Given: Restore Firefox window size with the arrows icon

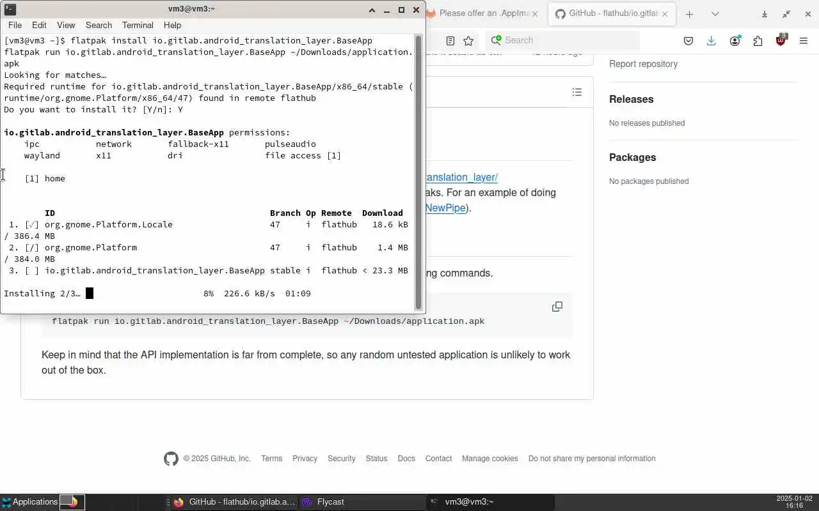Looking at the screenshot, I should click(786, 14).
